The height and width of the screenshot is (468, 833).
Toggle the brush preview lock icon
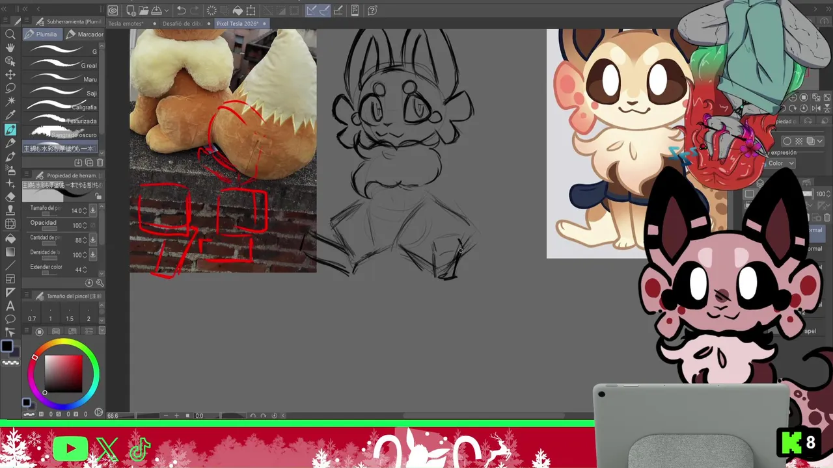point(98,196)
